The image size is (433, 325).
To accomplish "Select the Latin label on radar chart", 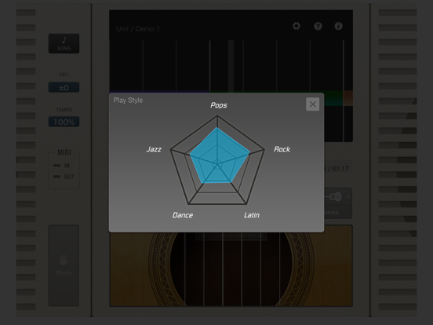I will click(x=252, y=215).
